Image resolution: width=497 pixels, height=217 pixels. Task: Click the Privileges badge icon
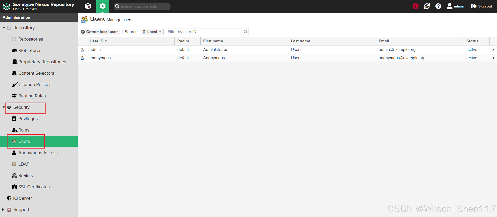(14, 119)
